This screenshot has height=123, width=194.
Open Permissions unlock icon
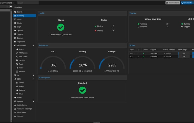(15, 45)
